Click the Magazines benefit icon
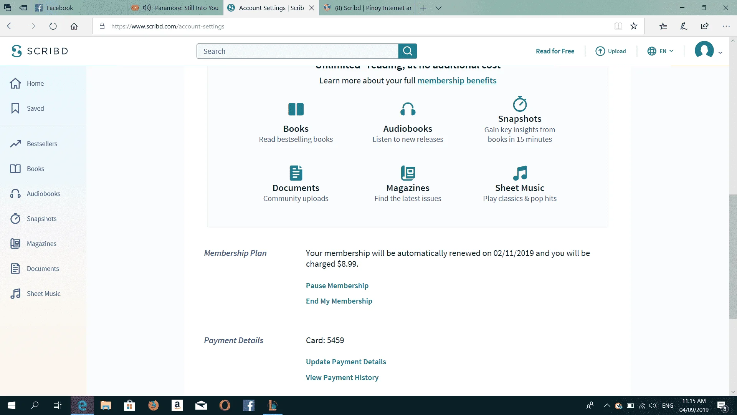 coord(408,173)
